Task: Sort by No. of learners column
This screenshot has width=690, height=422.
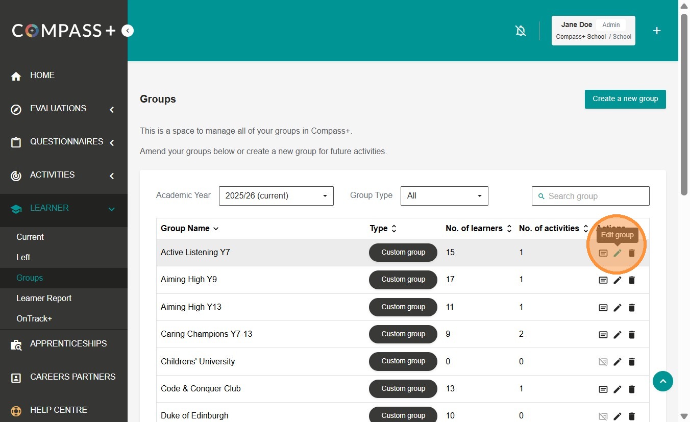Action: [479, 229]
